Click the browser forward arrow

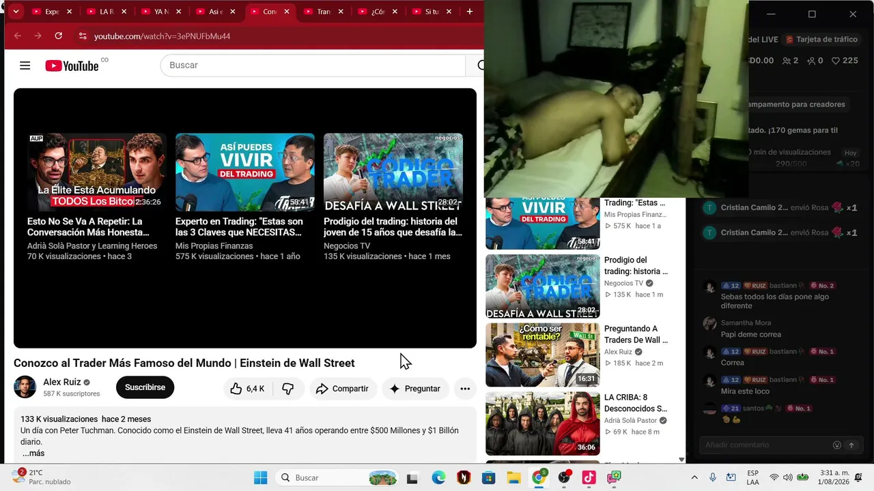click(38, 36)
